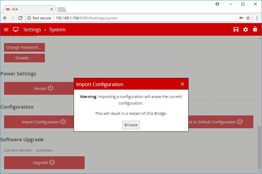This screenshot has height=174, width=262.
Task: Bookmark the page with the star icon
Action: 248,18
